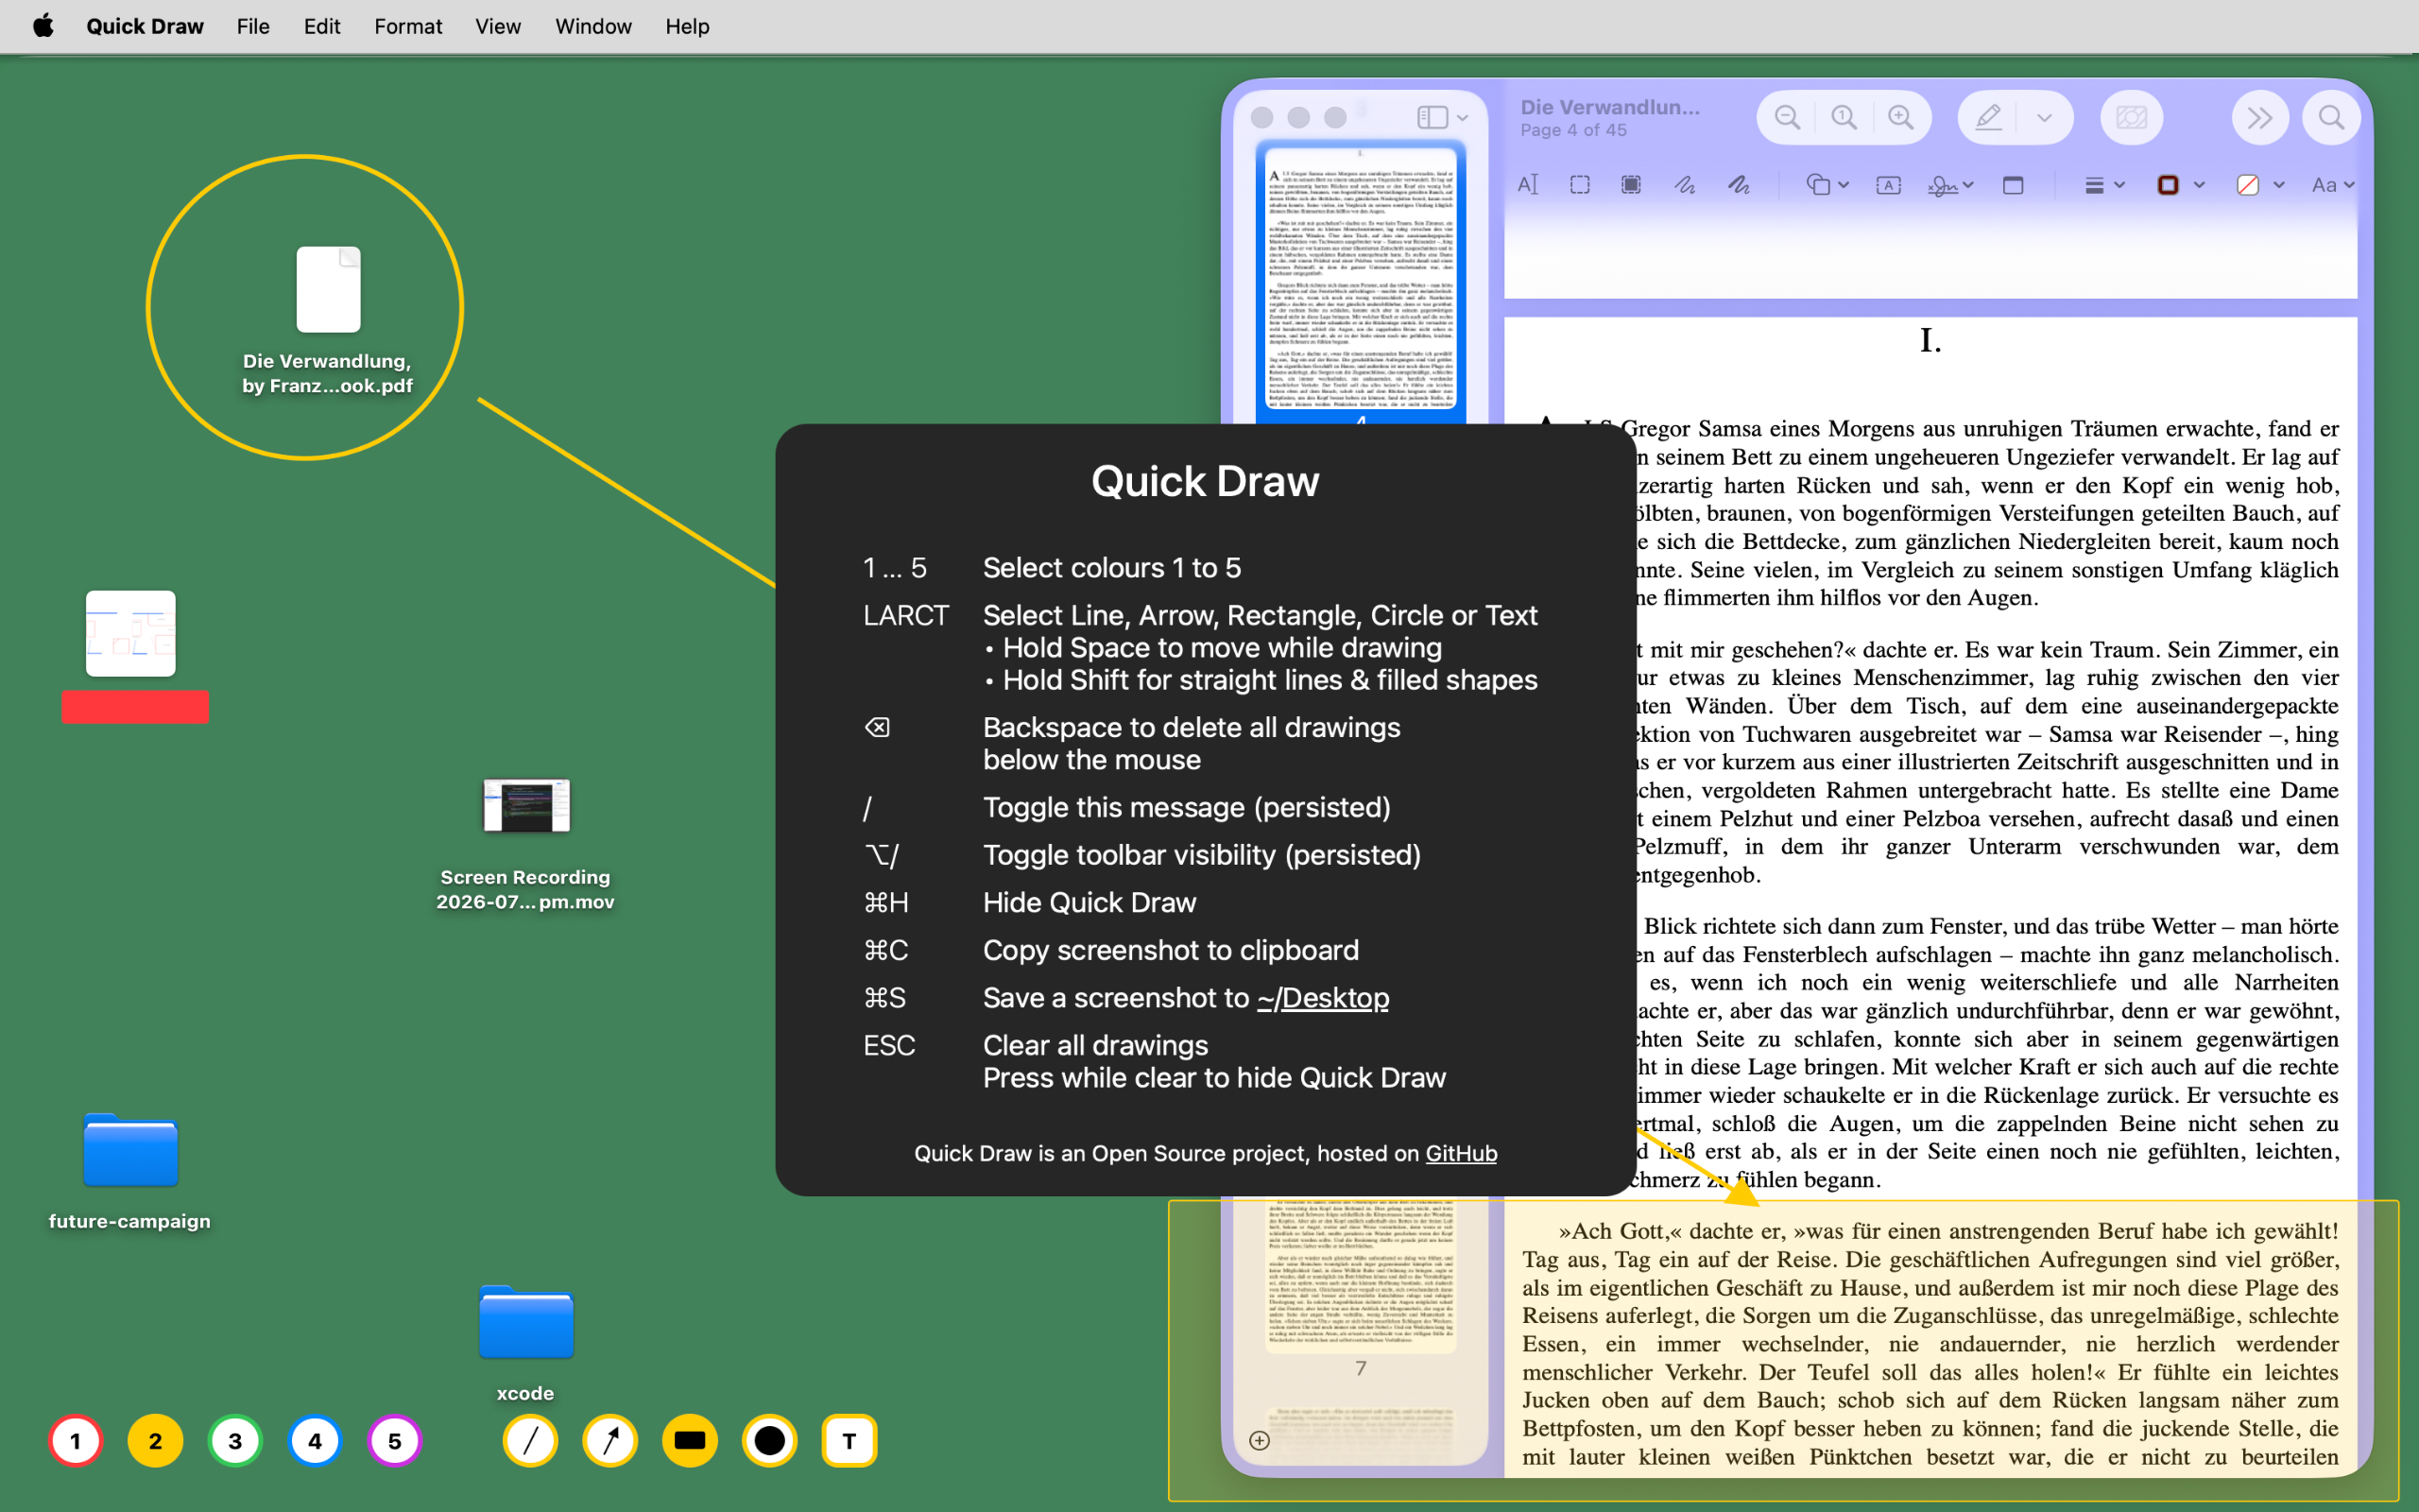Open the File menu
Viewport: 2419px width, 1512px height.
(253, 26)
